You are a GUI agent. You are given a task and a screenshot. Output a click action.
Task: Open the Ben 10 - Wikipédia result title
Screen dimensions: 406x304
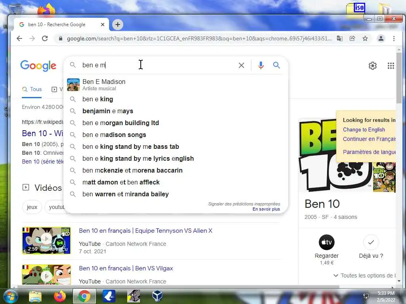[x=42, y=133]
